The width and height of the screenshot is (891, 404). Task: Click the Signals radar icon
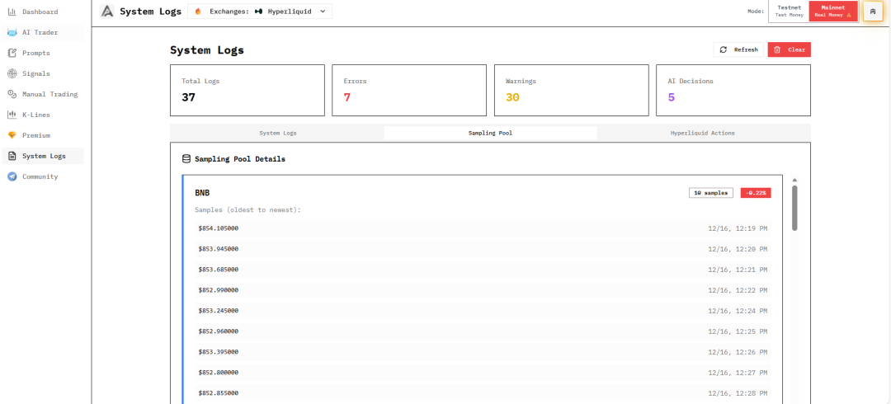coord(12,73)
